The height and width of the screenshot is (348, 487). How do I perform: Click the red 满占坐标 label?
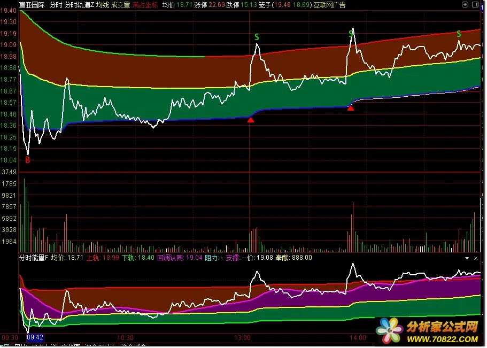(x=145, y=5)
